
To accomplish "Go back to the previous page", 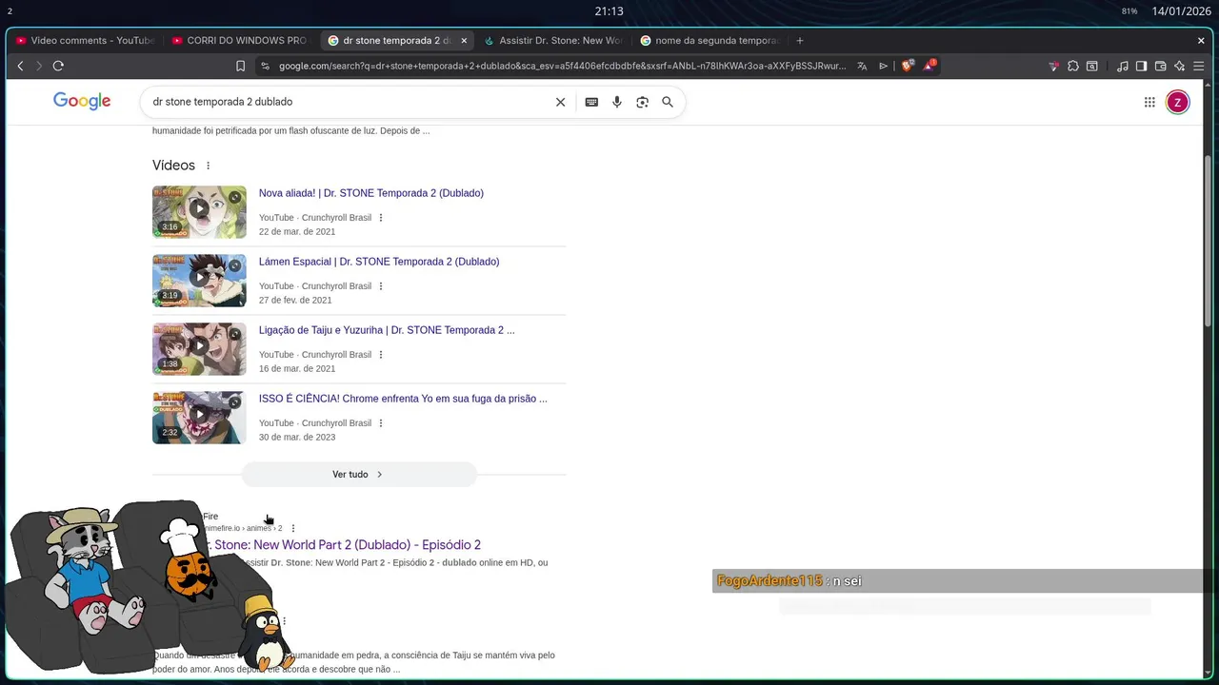I will pos(20,66).
